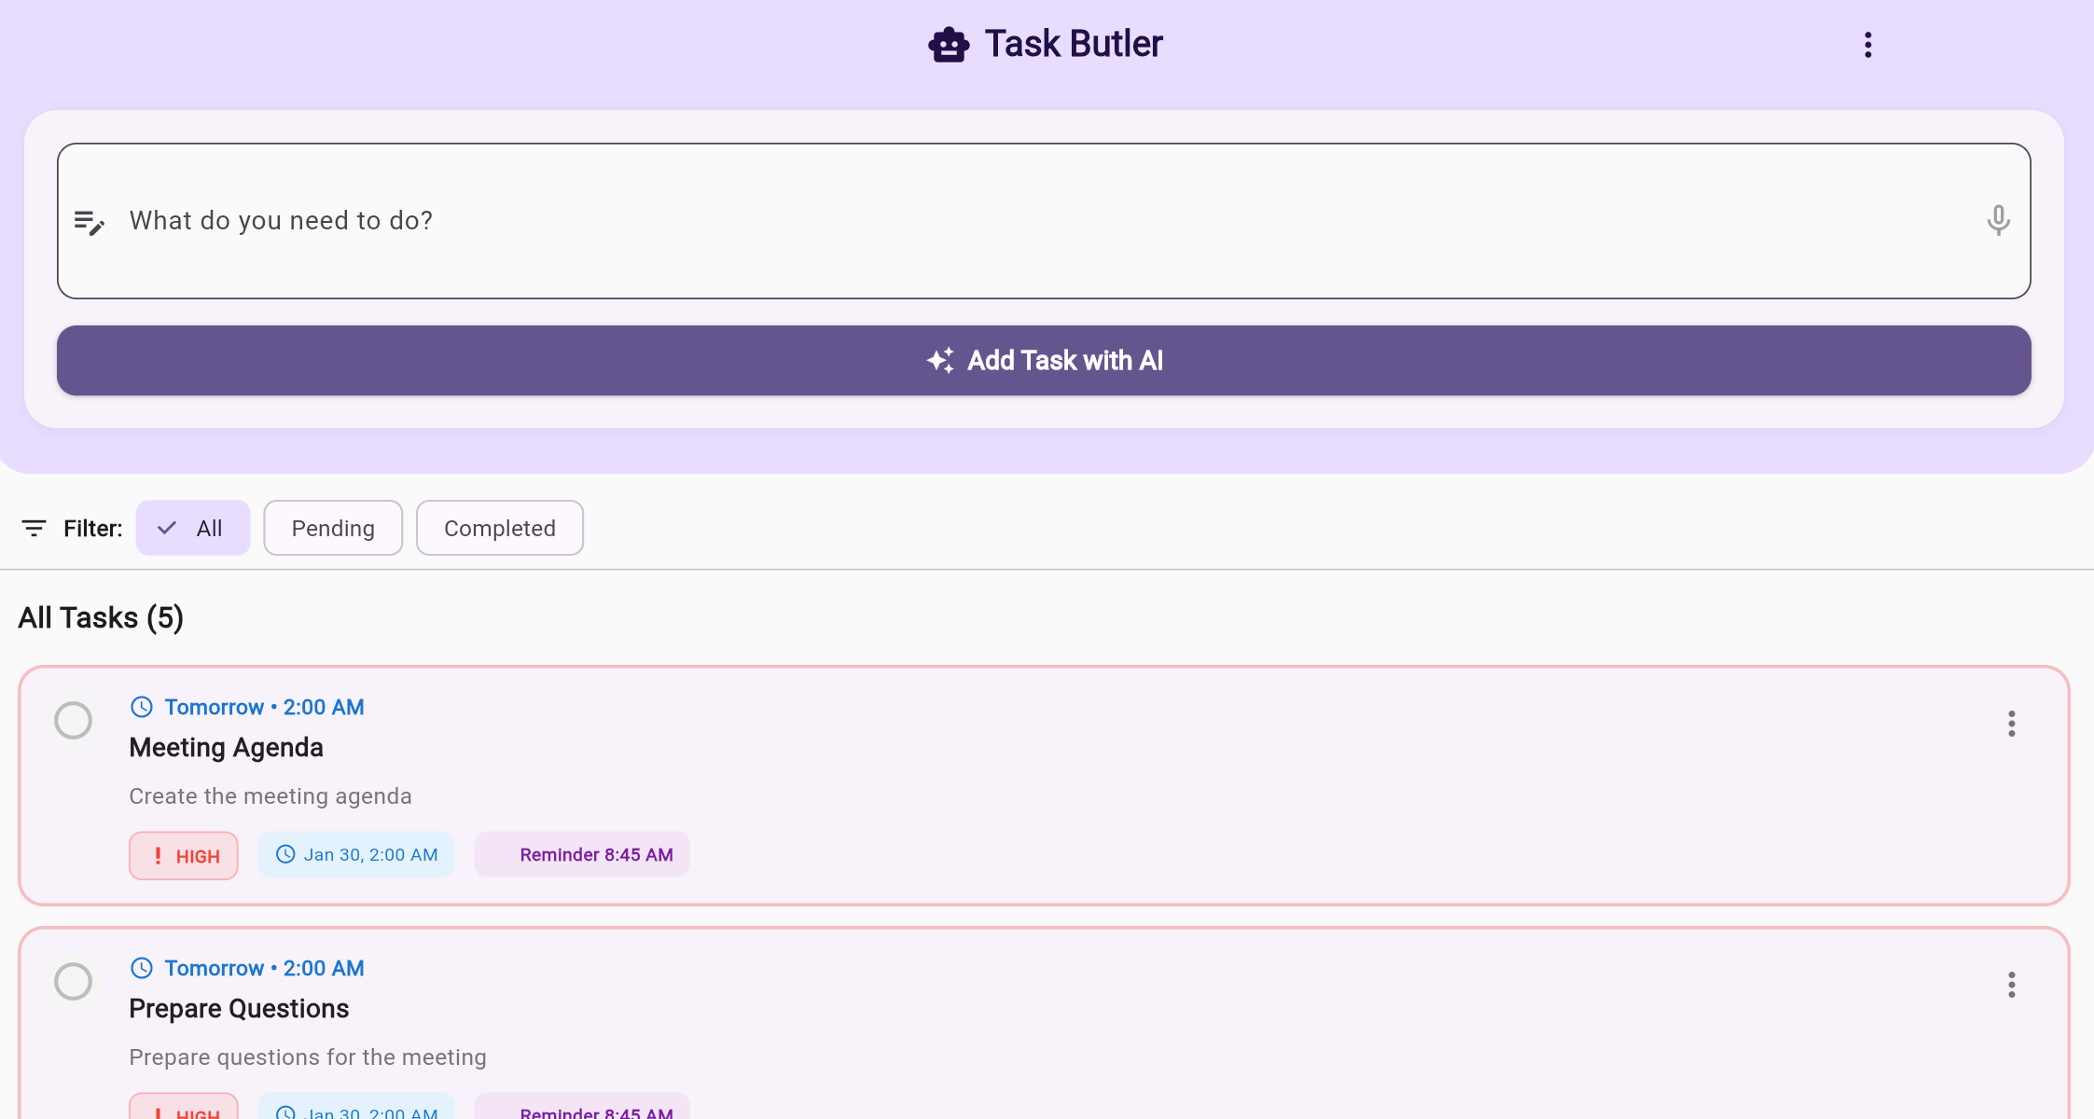2094x1119 pixels.
Task: Focus the 'What do you need to do?' field
Action: tap(1026, 221)
